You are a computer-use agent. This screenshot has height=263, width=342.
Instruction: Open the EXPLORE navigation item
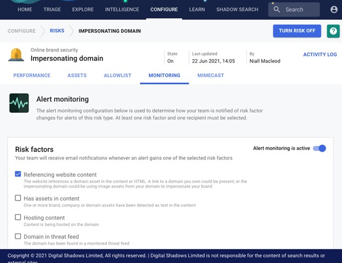[83, 9]
